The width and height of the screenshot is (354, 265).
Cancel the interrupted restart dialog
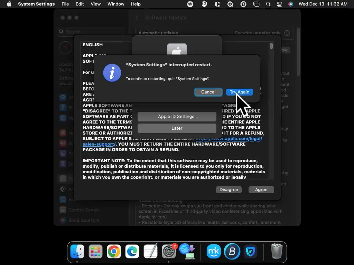[x=208, y=92]
